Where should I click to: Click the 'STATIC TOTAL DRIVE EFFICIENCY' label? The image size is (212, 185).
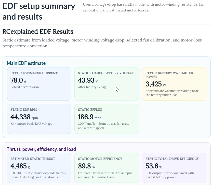pos(172,159)
